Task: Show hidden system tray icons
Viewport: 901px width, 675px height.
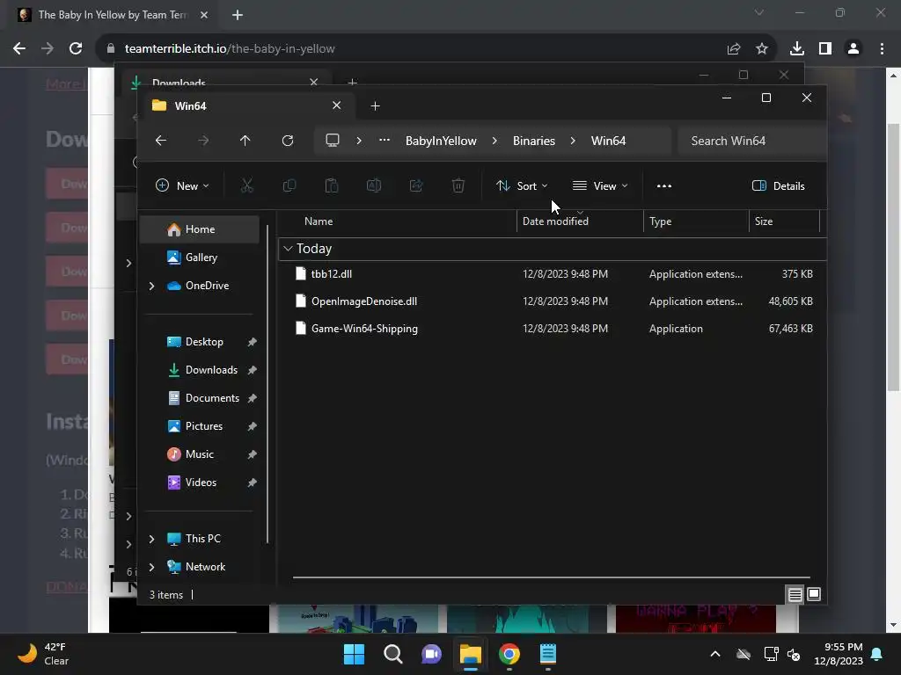Action: pyautogui.click(x=714, y=654)
